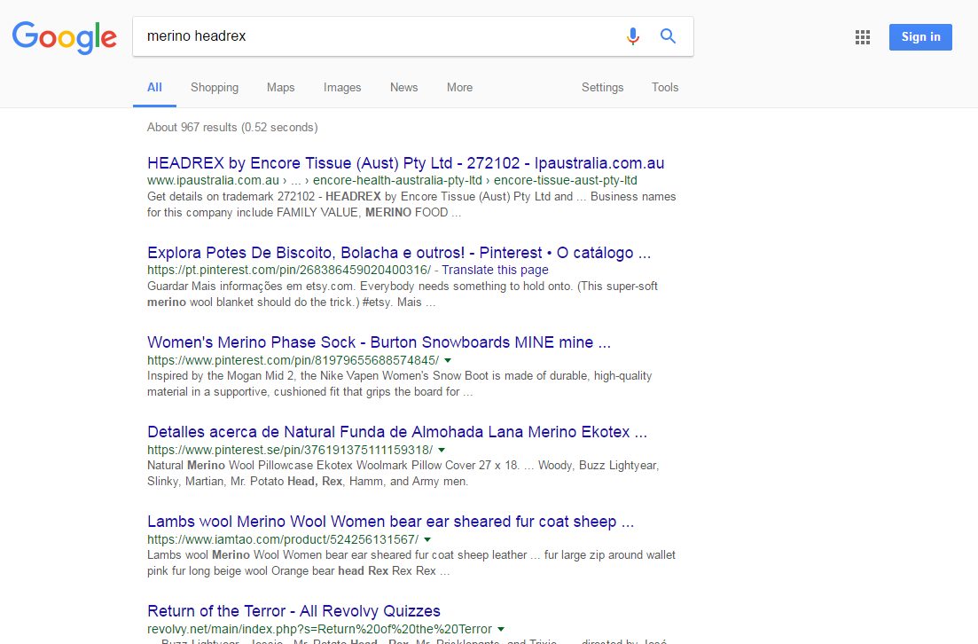Image resolution: width=978 pixels, height=644 pixels.
Task: Expand dropdown arrow beside pinterest.com/pin/81979655688574845 URL
Action: [x=448, y=360]
